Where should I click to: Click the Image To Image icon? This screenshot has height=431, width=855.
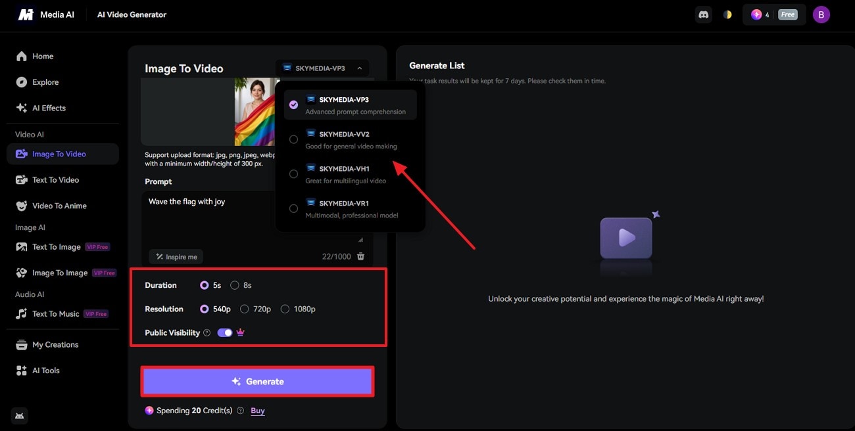(x=22, y=273)
